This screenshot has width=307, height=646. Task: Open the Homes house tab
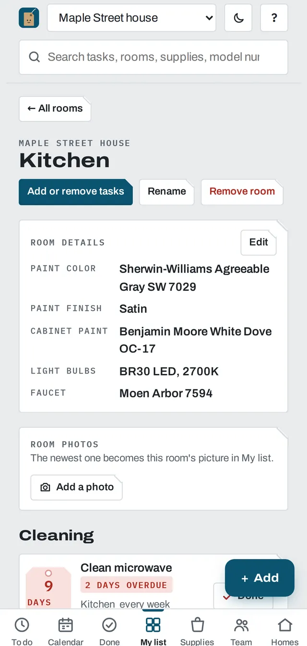285,631
